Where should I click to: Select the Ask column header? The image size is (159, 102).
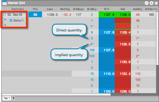pos(123,9)
